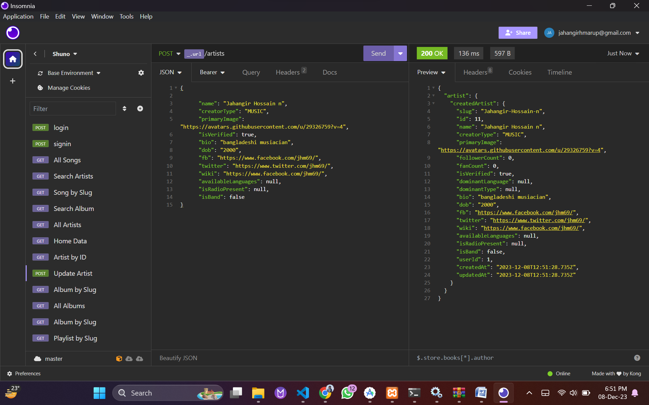
Task: Open the Tools menu
Action: [x=126, y=16]
